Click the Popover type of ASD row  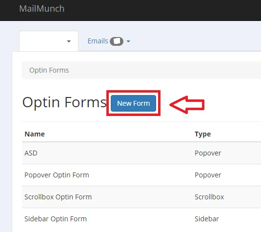click(208, 153)
